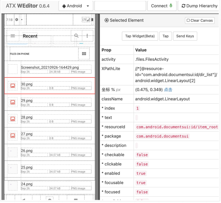Screen dimensions: 221x203
Task: Click the image icon beside 27.png
Action: click(13, 136)
